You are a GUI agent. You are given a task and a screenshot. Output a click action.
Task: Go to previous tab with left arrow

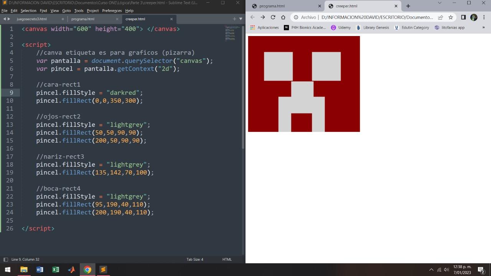pos(5,19)
